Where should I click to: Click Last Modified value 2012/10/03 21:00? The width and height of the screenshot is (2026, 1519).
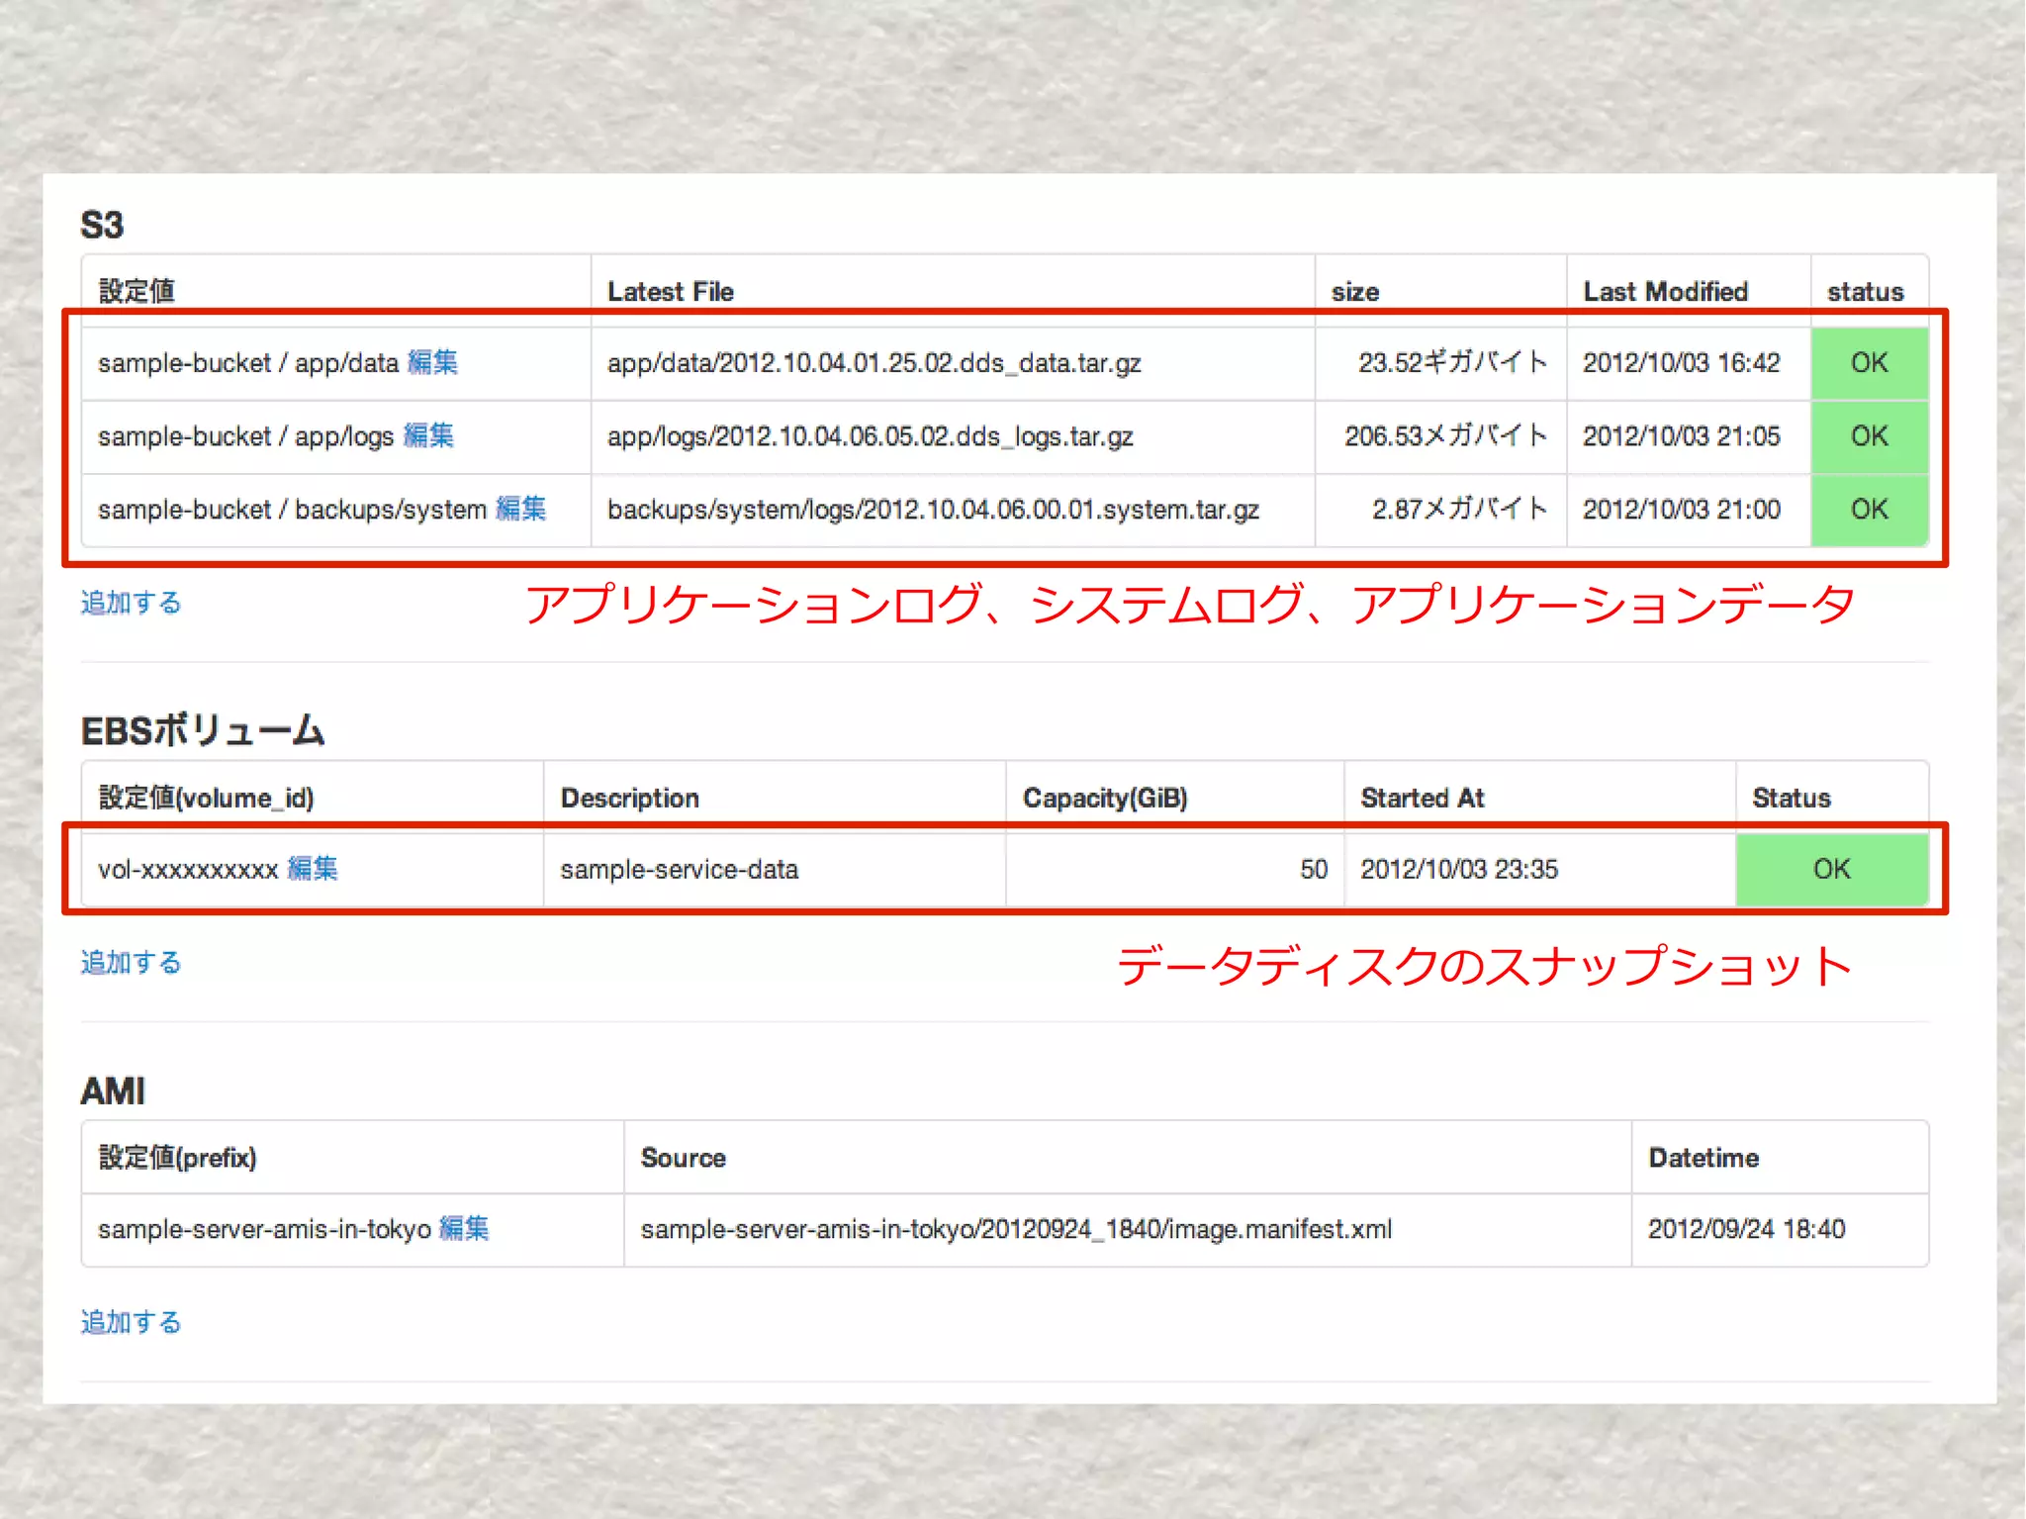[1681, 509]
